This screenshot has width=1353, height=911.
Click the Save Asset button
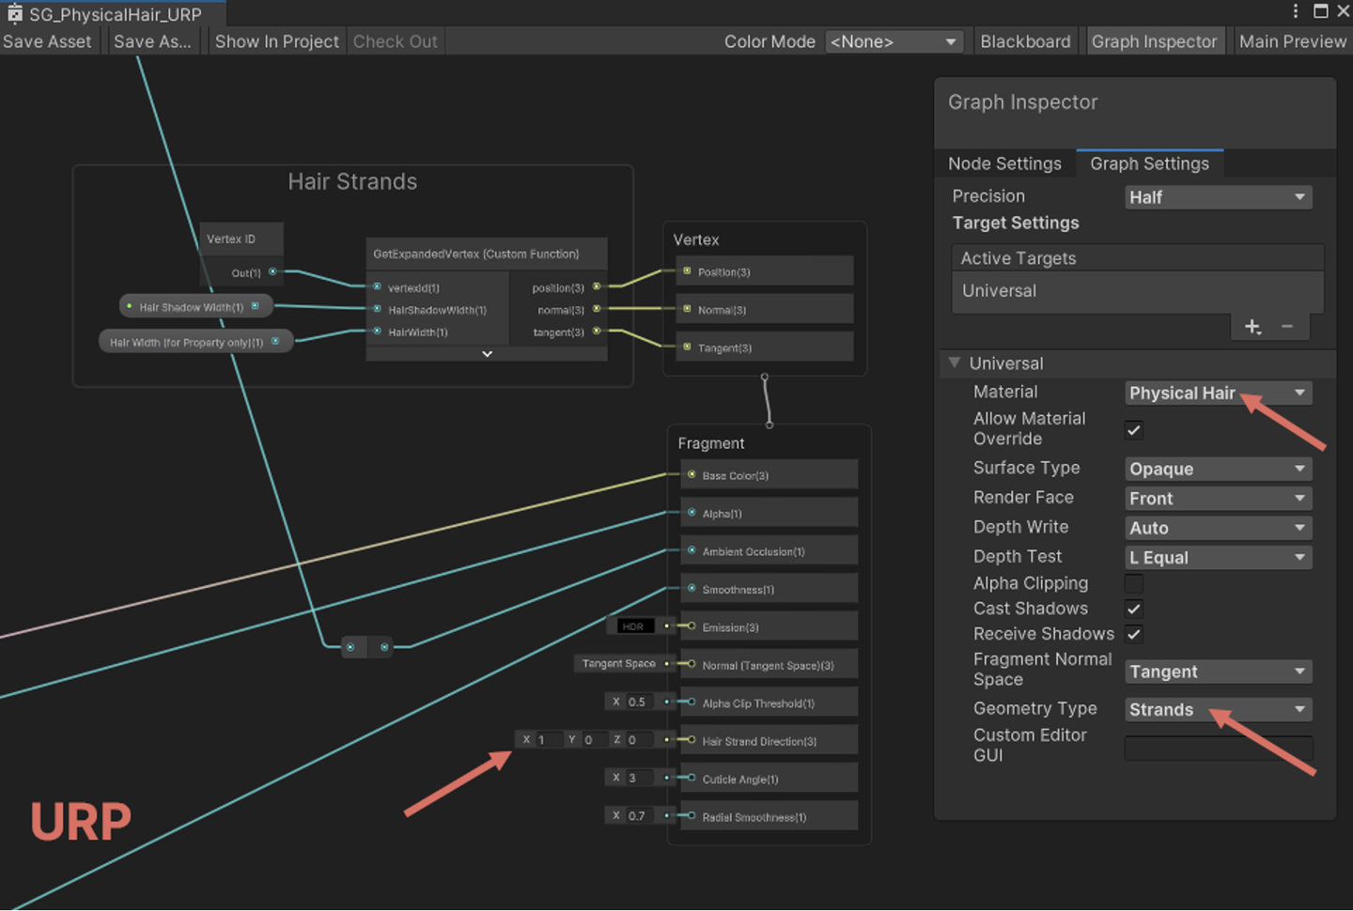(48, 41)
